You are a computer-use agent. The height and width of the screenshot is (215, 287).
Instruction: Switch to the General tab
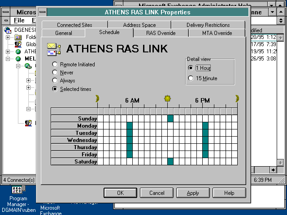(x=64, y=33)
